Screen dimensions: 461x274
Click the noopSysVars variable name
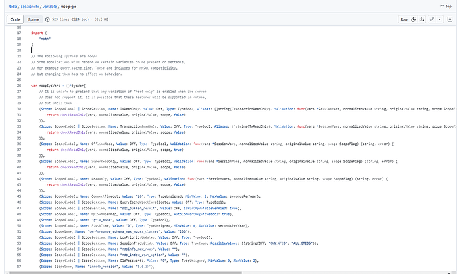(49, 86)
